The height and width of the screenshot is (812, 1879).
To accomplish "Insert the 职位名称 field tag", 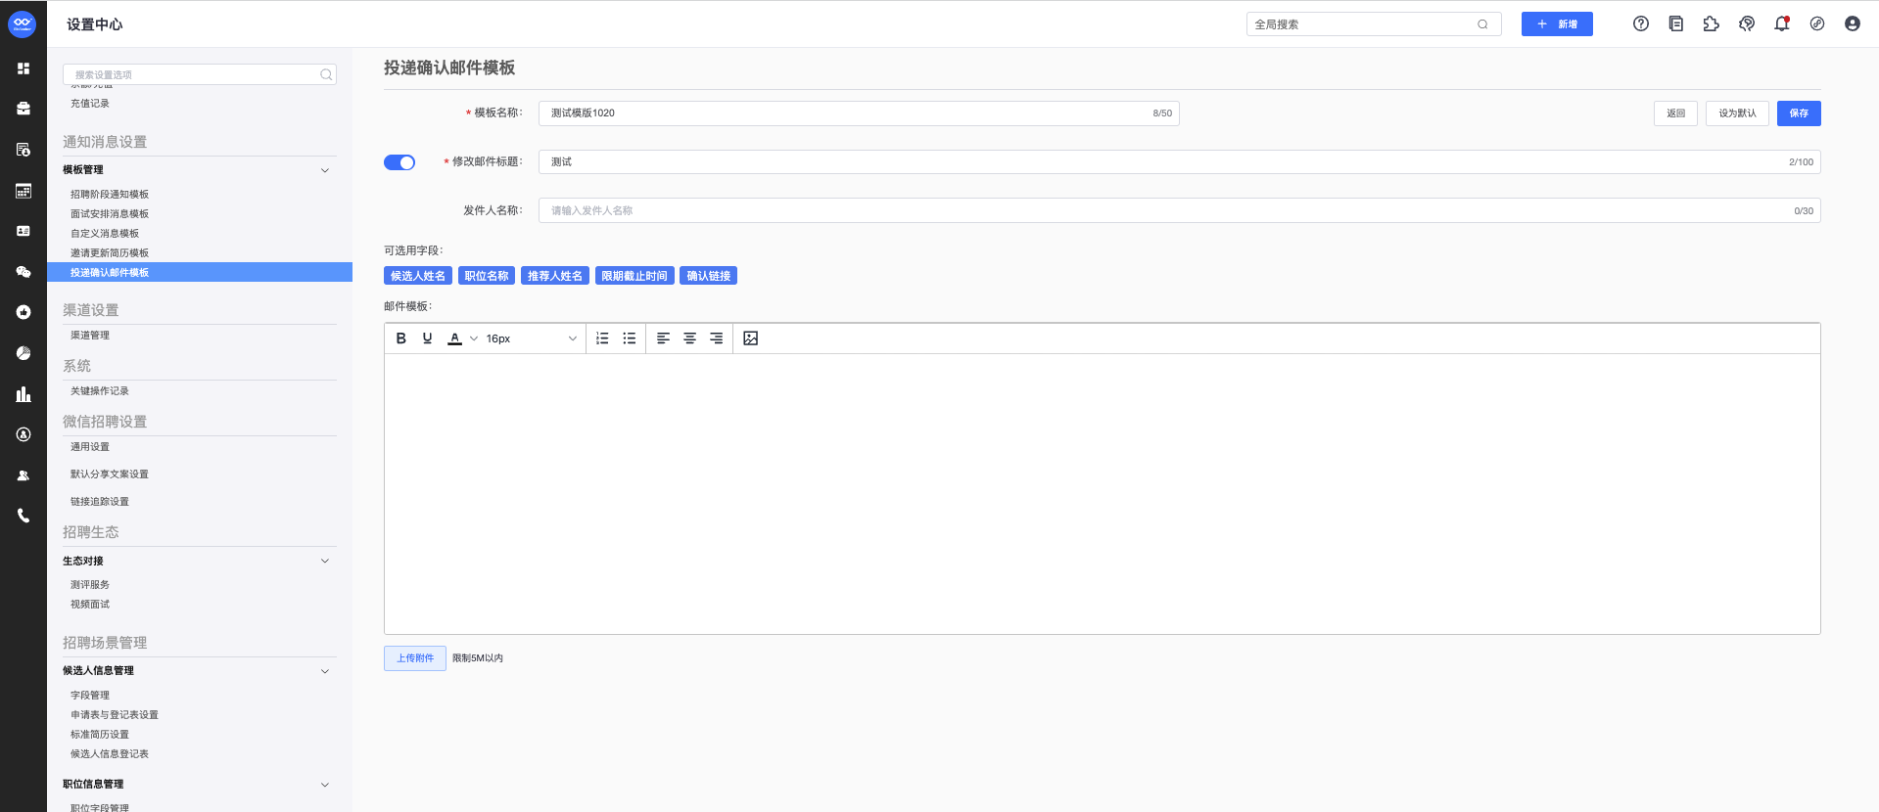I will coord(487,276).
